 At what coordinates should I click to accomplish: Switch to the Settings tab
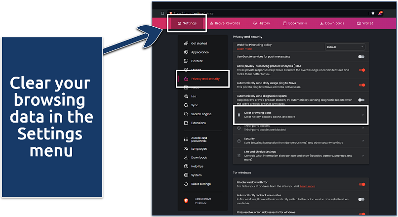click(187, 23)
